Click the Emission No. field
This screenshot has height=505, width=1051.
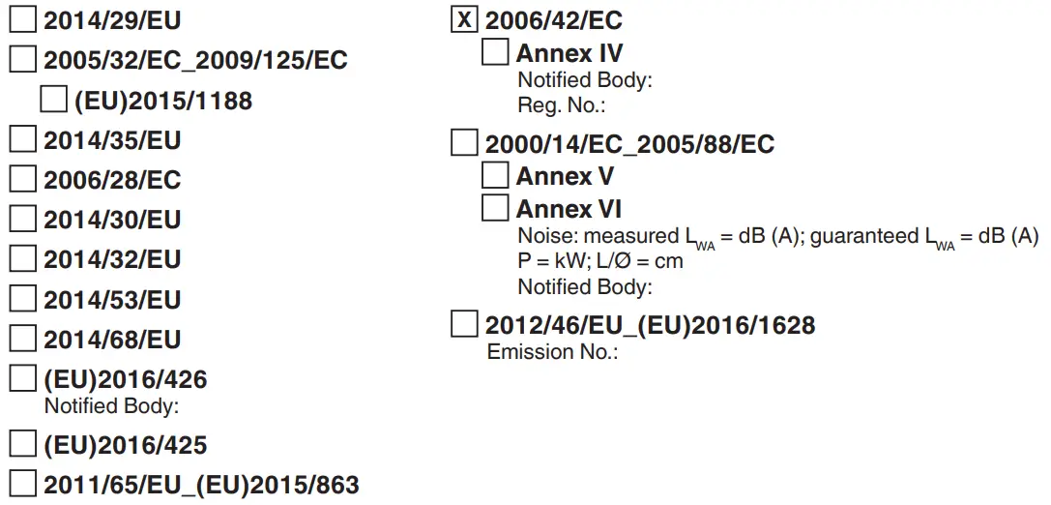(x=677, y=352)
